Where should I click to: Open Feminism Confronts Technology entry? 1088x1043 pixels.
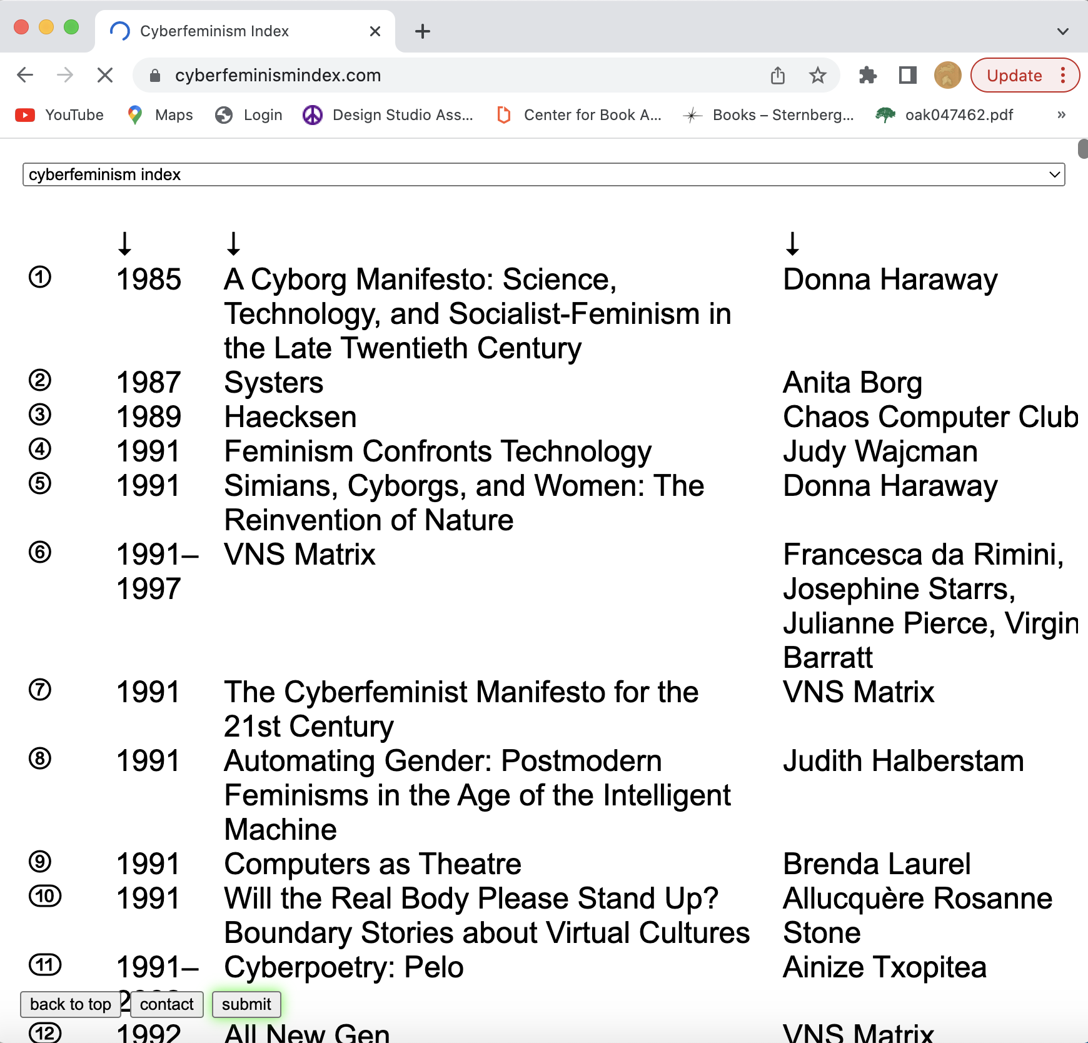[438, 451]
